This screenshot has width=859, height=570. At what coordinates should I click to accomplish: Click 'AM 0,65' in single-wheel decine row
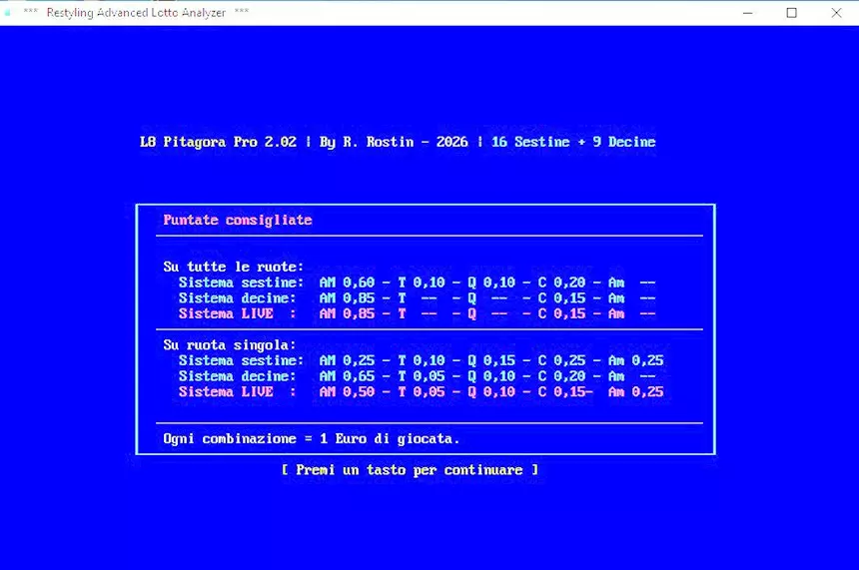coord(347,376)
